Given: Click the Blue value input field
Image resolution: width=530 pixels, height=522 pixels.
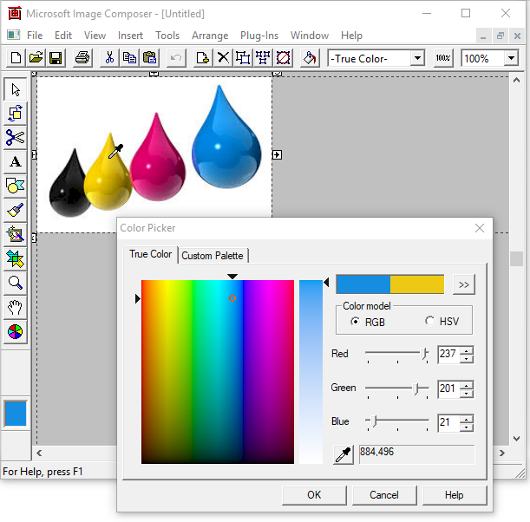Looking at the screenshot, I should point(448,422).
